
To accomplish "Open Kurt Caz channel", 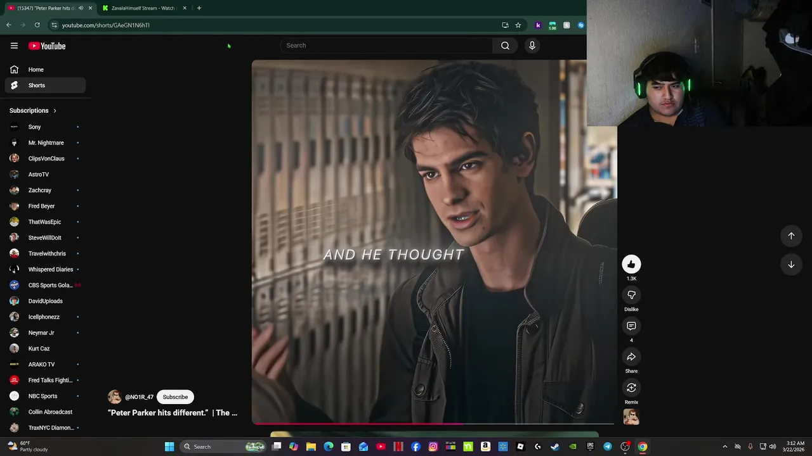I will [x=45, y=348].
